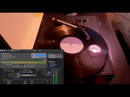Click the needle icon in the auto-start panel
This screenshot has width=130, height=97.
(5, 70)
